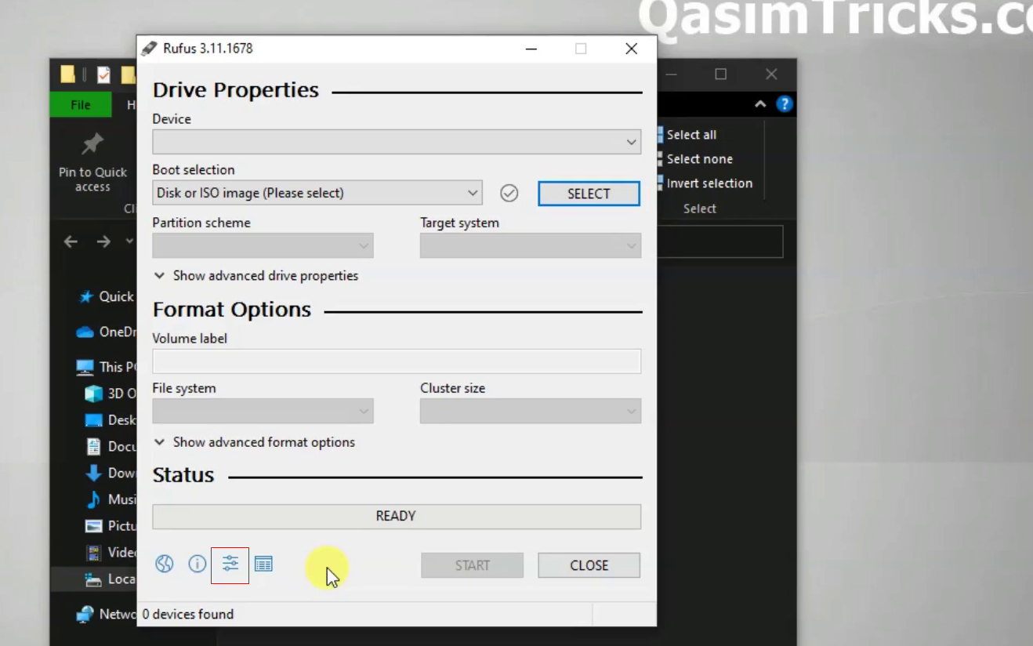This screenshot has height=646, width=1033.
Task: Open recent locations chevron in Explorer
Action: tap(129, 241)
